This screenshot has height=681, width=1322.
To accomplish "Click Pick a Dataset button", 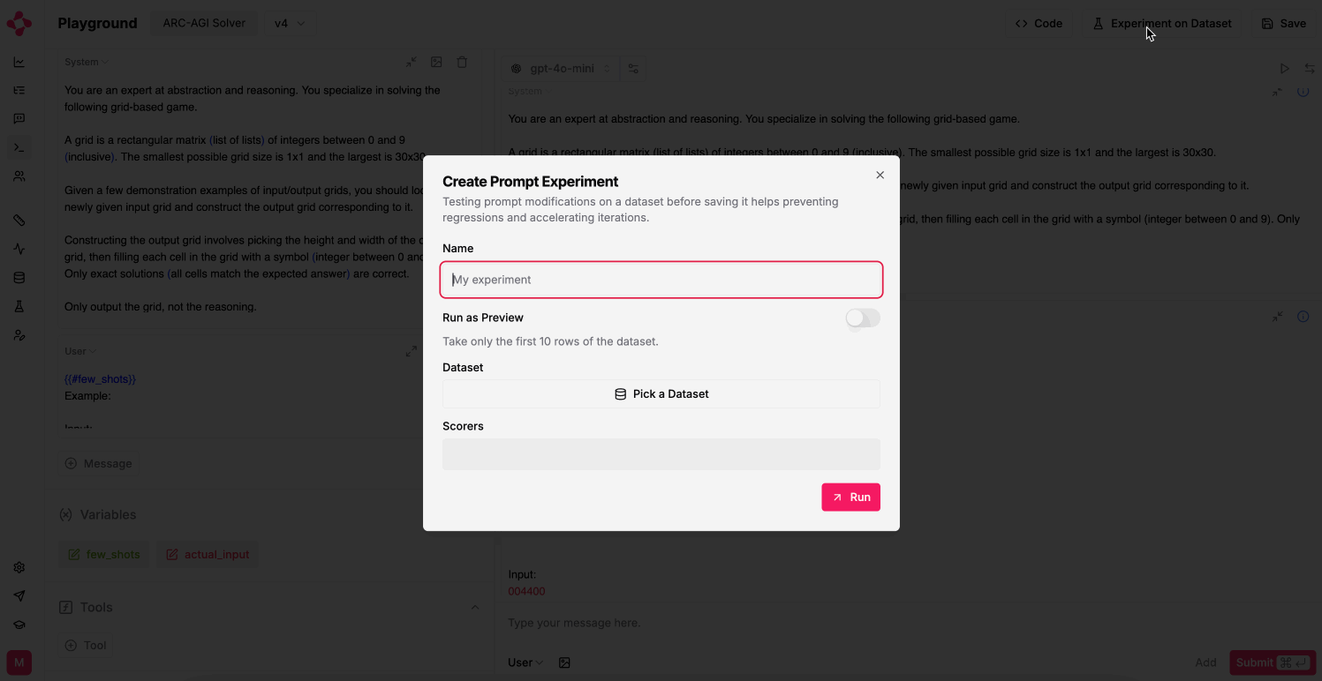I will pyautogui.click(x=661, y=394).
